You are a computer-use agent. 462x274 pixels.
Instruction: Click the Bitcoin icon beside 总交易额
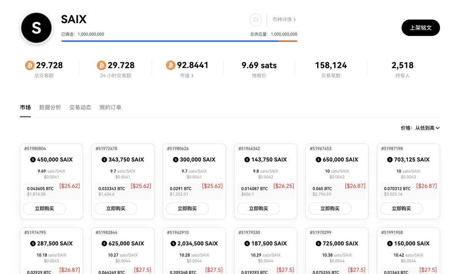click(30, 65)
